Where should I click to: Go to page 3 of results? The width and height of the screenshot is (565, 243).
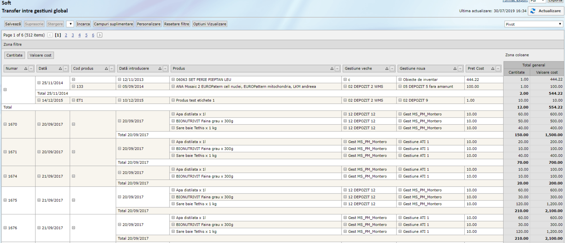(73, 35)
